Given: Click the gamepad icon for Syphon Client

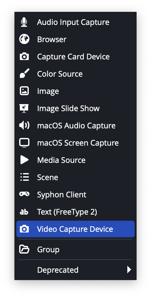Looking at the screenshot, I should 24,194.
